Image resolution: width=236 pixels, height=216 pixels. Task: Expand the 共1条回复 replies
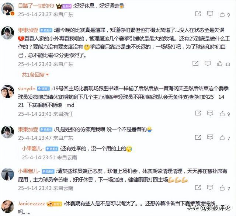click(35, 74)
